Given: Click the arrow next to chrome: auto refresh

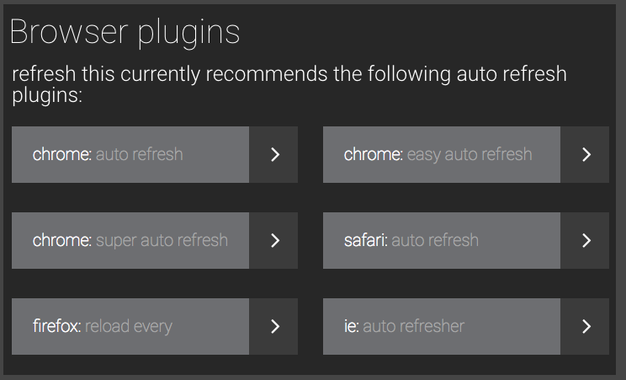Looking at the screenshot, I should (x=274, y=155).
